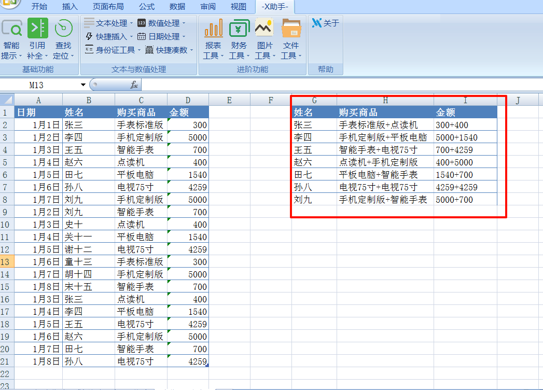The width and height of the screenshot is (543, 390).
Task: Open the 身份证工具 ID card tools dropdown
Action: [x=113, y=50]
